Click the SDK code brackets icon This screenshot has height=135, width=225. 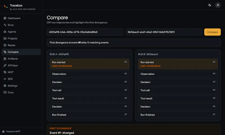tap(5, 79)
